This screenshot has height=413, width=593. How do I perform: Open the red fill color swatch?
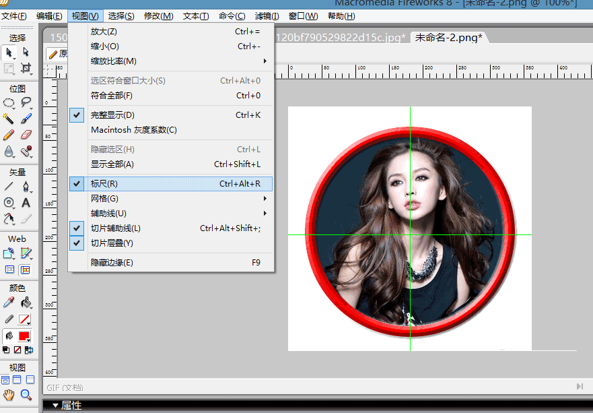[x=24, y=336]
